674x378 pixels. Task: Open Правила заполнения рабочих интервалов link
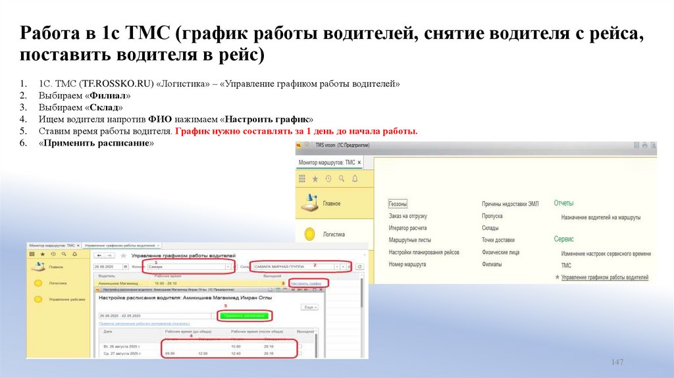point(144,323)
